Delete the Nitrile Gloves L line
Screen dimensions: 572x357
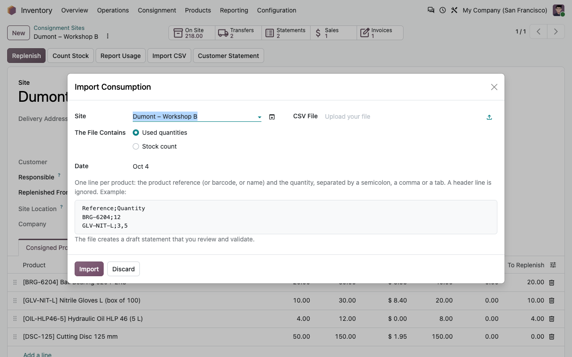coord(552,301)
